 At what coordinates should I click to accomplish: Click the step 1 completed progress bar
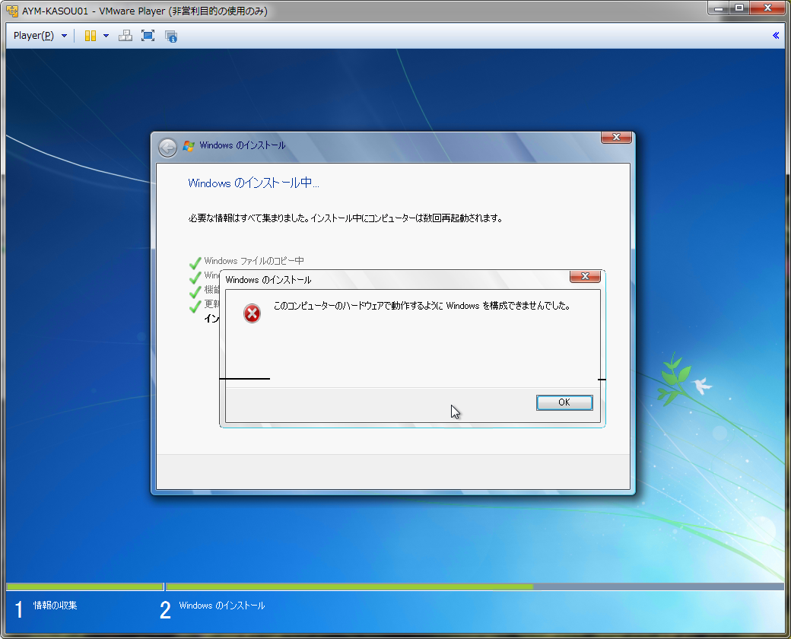coord(84,587)
